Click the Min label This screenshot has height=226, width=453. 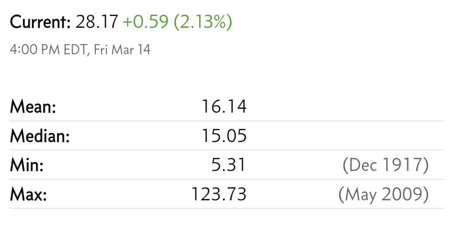[x=26, y=165]
